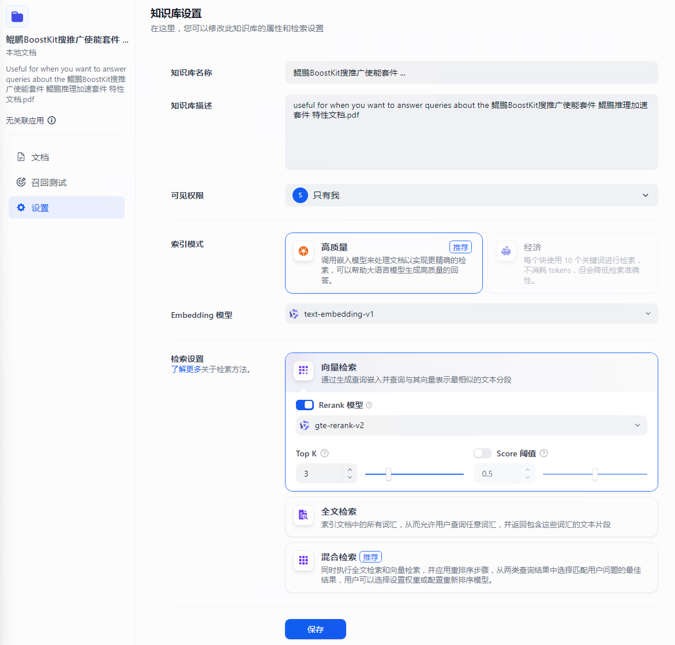Click the visibility dropdown chevron arrow
This screenshot has height=645, width=675.
pyautogui.click(x=646, y=196)
